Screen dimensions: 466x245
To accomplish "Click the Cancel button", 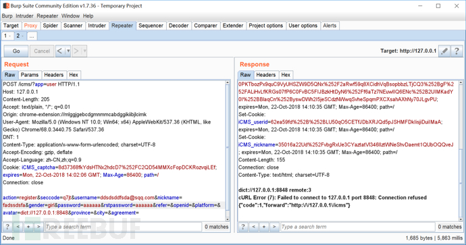I will click(42, 51).
